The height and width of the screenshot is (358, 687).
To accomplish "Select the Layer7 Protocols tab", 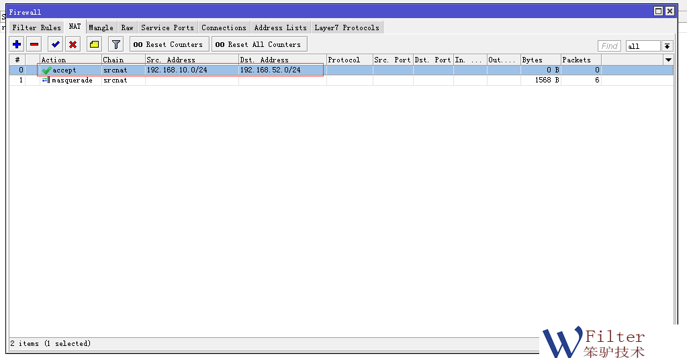I will click(x=347, y=27).
